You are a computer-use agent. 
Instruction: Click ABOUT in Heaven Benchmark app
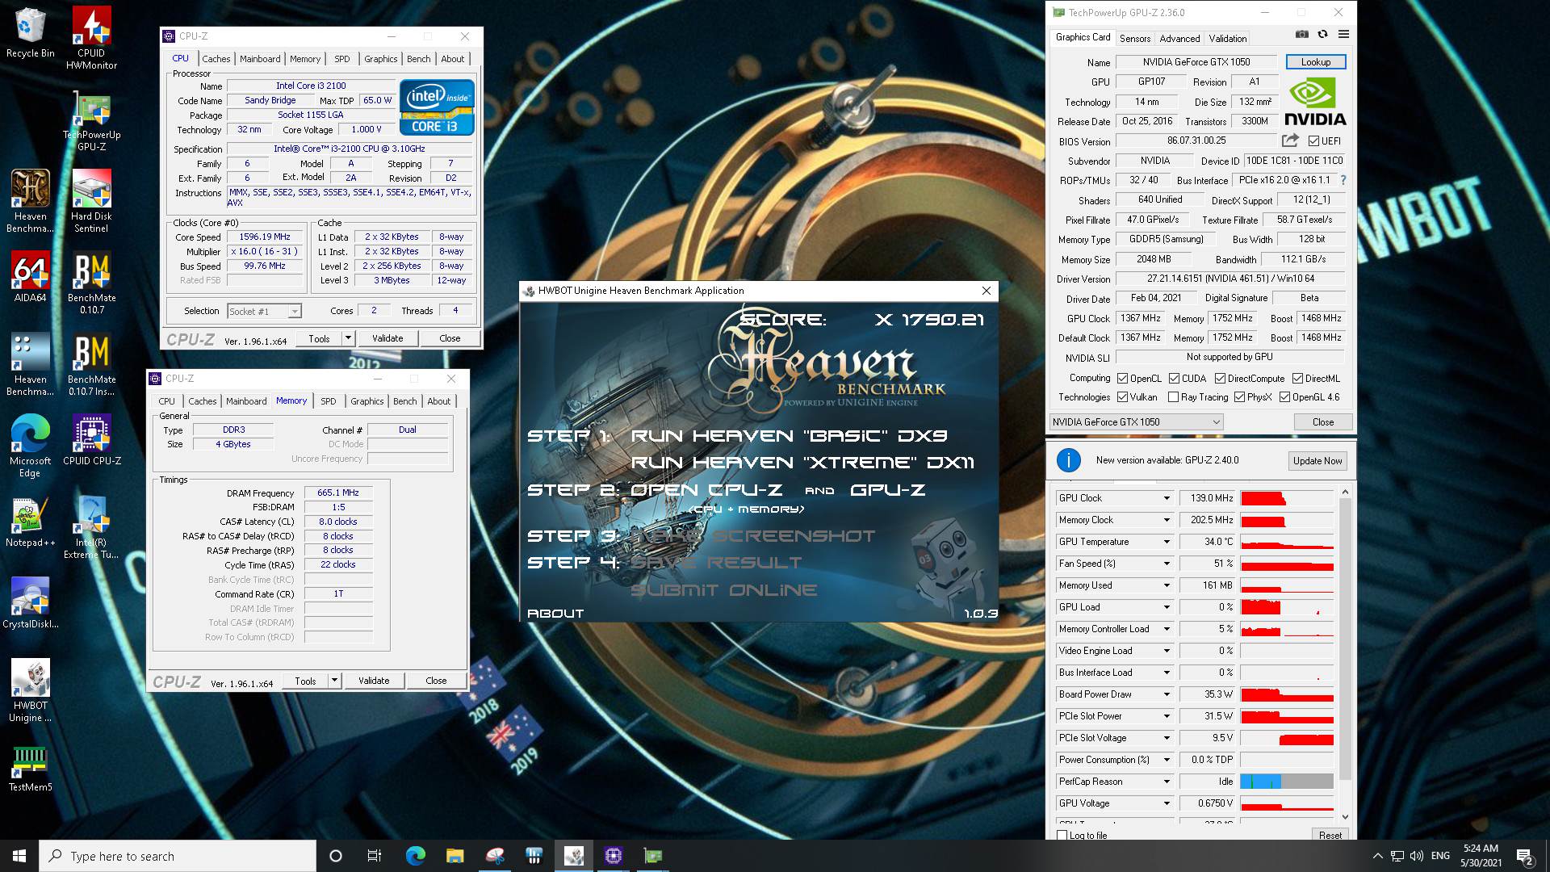[x=555, y=614]
